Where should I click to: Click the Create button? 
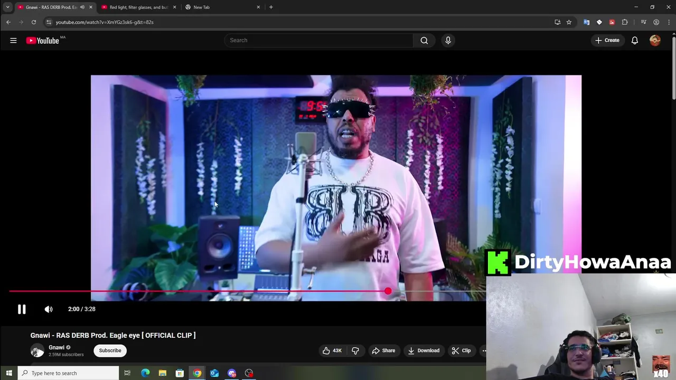pyautogui.click(x=607, y=40)
